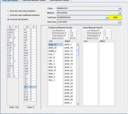Click traditional Mutant Score value 90.0%
The image size is (128, 114).
pyautogui.click(x=73, y=39)
